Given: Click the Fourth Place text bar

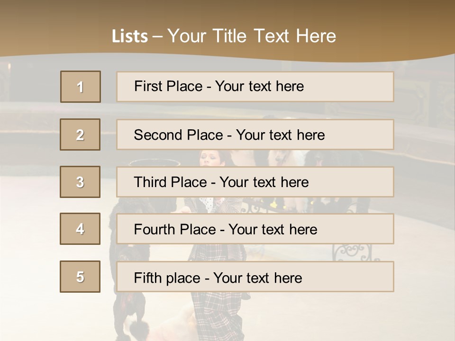Looking at the screenshot, I should [x=255, y=229].
